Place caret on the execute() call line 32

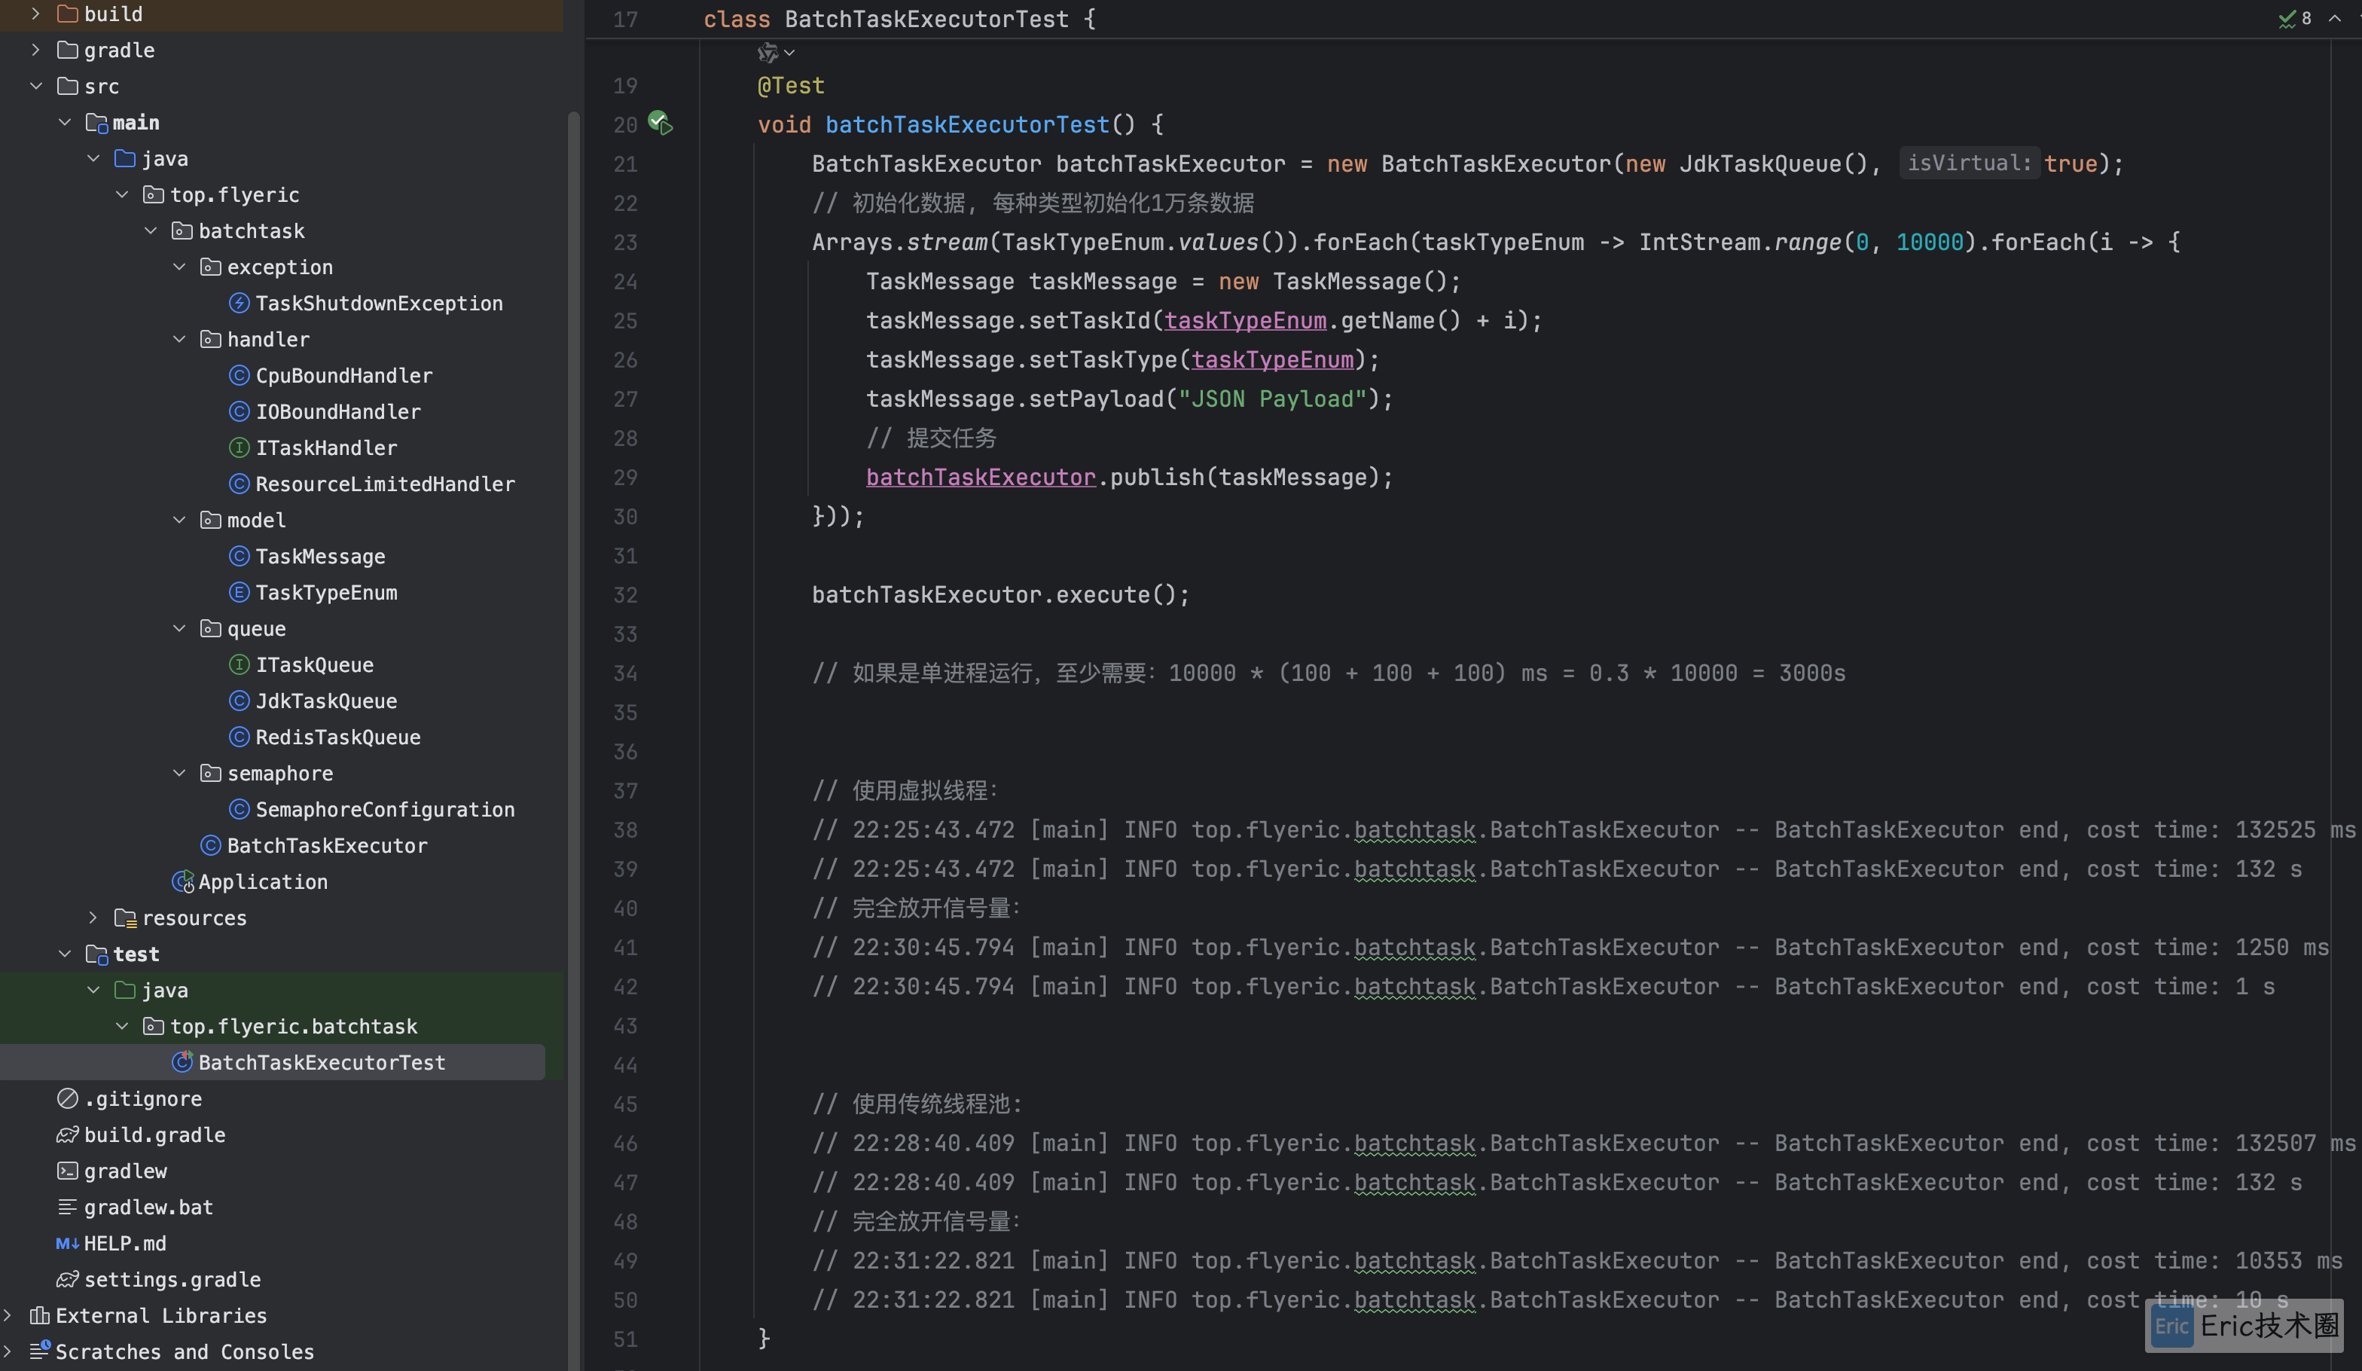1000,594
